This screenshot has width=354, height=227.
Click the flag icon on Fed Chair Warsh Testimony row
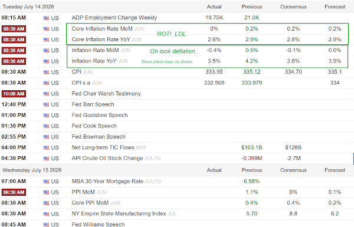pos(46,94)
